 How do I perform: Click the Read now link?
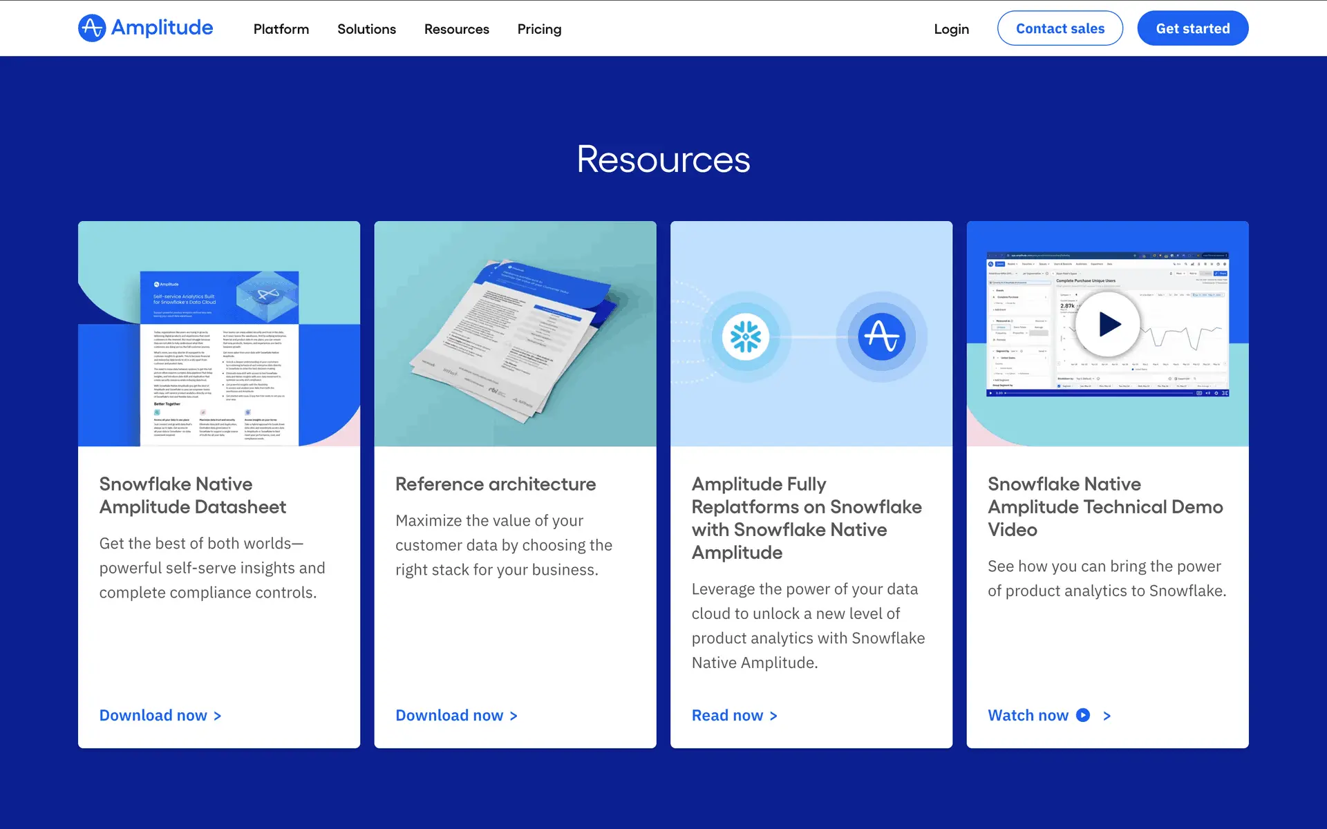(727, 716)
